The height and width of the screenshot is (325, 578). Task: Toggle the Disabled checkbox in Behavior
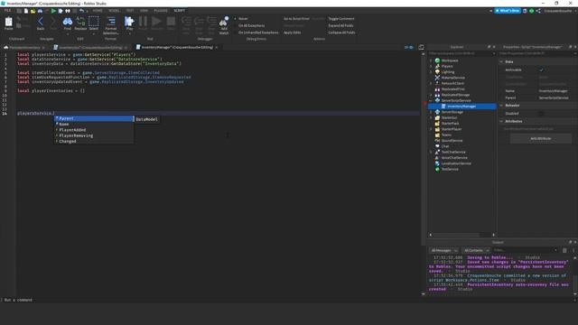point(541,114)
